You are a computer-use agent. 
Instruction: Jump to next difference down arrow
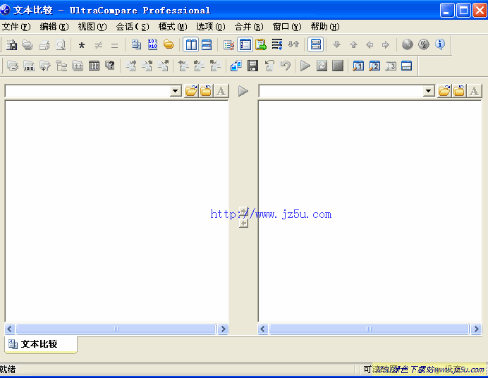point(337,45)
